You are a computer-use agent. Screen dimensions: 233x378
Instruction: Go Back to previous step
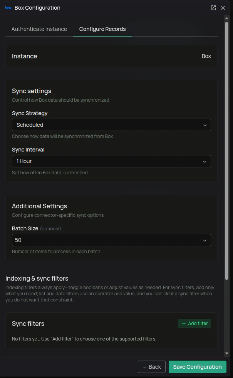click(x=152, y=367)
